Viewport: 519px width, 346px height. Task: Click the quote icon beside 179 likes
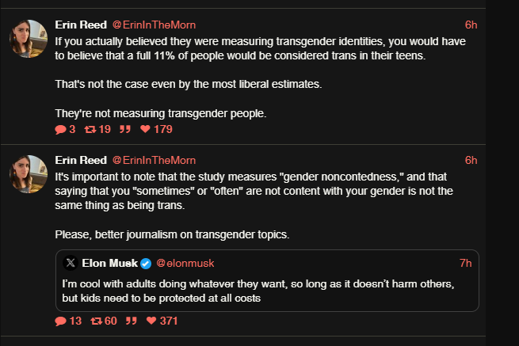pyautogui.click(x=124, y=129)
